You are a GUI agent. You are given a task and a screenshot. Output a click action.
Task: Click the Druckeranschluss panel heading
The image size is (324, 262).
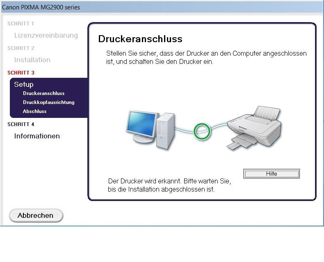coord(140,39)
